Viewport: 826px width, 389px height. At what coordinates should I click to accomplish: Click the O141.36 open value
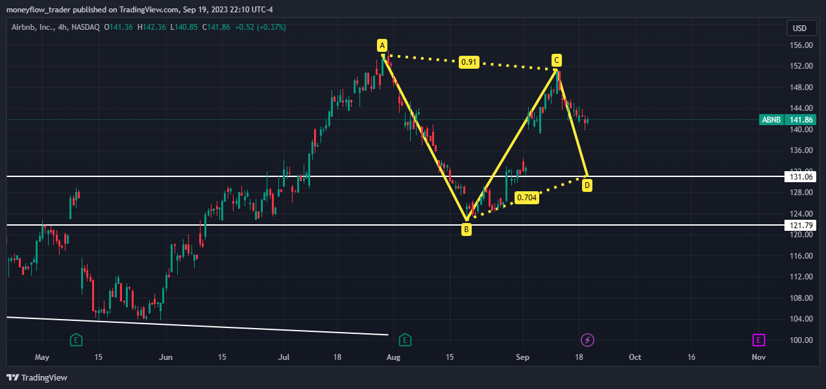[118, 27]
